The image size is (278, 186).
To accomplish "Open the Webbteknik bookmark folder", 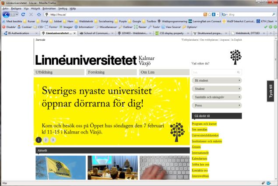I will point(84,21).
